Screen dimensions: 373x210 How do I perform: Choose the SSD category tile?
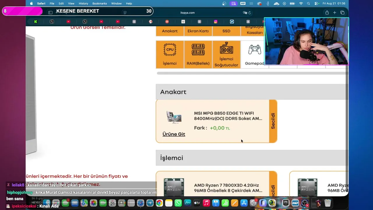(x=226, y=31)
